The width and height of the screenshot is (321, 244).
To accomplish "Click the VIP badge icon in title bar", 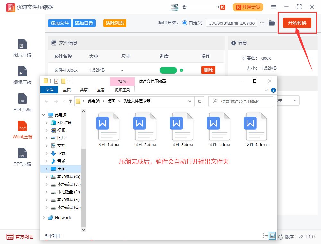I will point(222,7).
